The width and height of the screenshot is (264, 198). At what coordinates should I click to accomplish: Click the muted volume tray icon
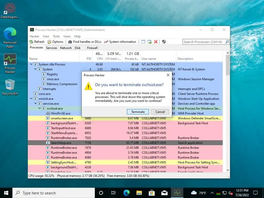coord(231,193)
